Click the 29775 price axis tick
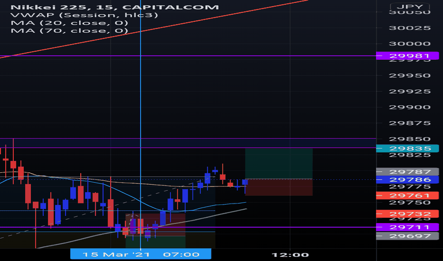This screenshot has width=443, height=261. 410,187
